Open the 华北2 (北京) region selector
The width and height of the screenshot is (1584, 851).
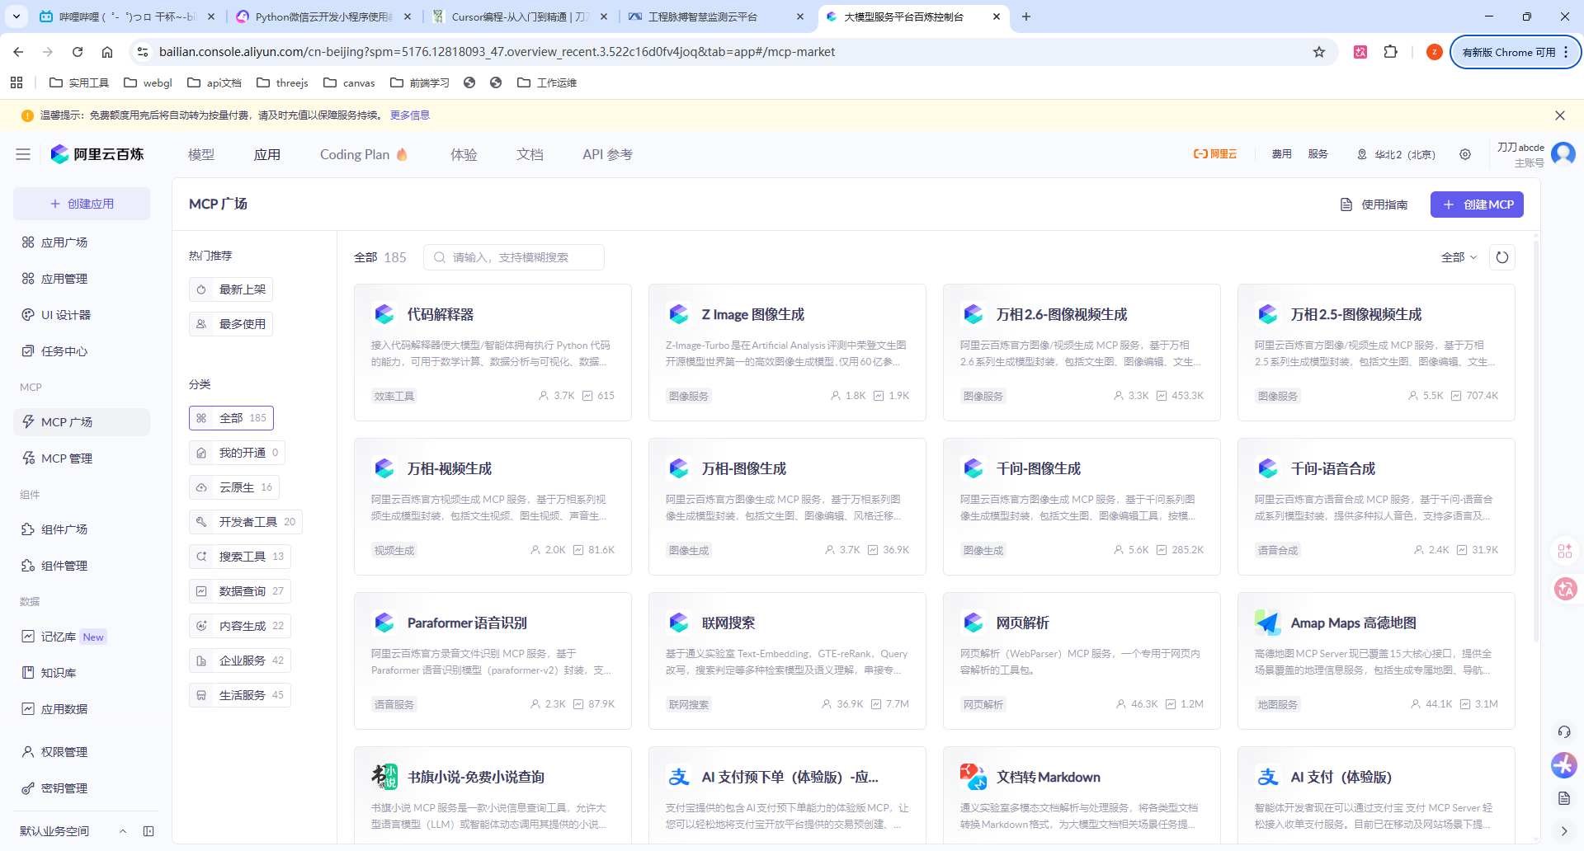click(1396, 154)
